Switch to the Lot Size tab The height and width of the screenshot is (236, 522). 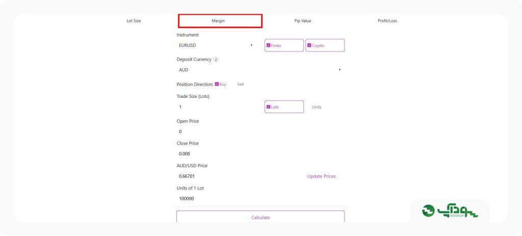pyautogui.click(x=134, y=20)
